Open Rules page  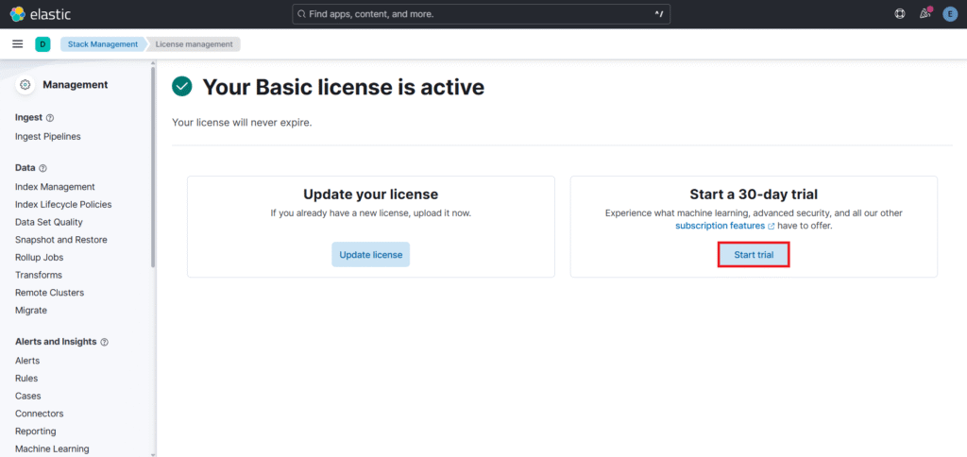point(26,378)
